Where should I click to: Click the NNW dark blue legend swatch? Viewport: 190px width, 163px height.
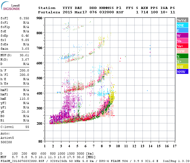tap(182, 71)
